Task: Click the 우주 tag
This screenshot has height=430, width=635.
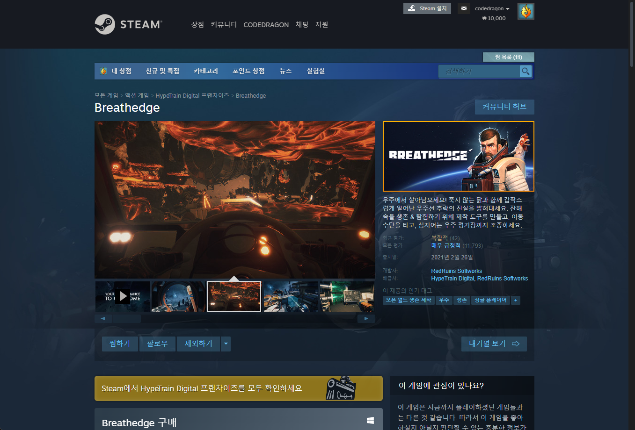Action: pyautogui.click(x=444, y=300)
